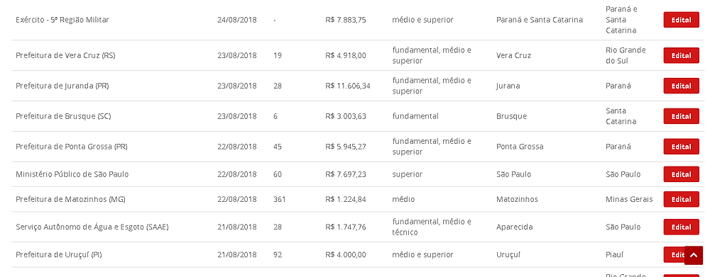Viewport: 710px width, 277px height.
Task: Open Edital for Prefeitura de Matozinhos
Action: (681, 199)
